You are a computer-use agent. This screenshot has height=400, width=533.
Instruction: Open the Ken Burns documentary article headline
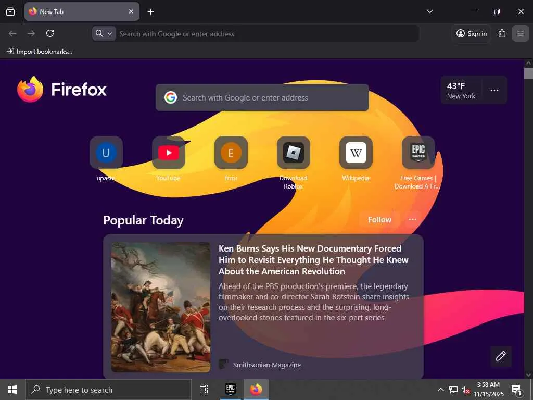pos(313,260)
